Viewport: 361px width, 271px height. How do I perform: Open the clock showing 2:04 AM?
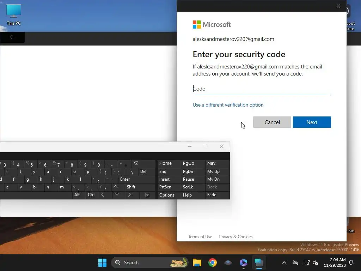[335, 263]
